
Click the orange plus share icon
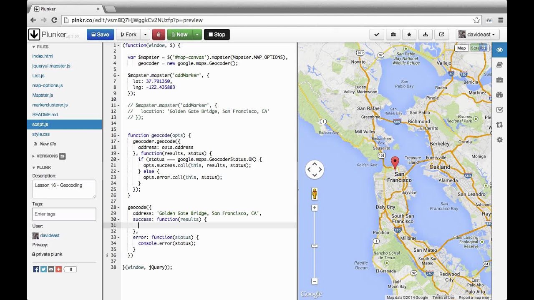[58, 270]
